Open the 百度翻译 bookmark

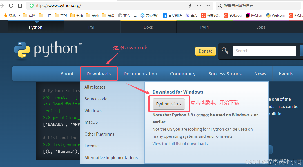(x=172, y=15)
